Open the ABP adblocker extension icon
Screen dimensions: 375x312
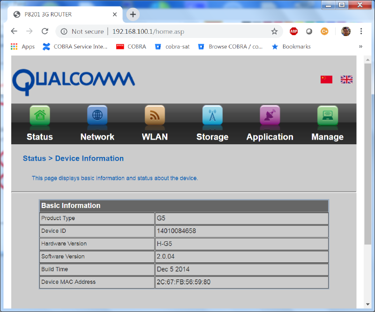[293, 31]
